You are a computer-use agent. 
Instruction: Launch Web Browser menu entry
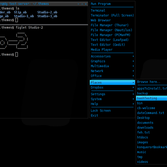pyautogui.click(x=112, y=20)
